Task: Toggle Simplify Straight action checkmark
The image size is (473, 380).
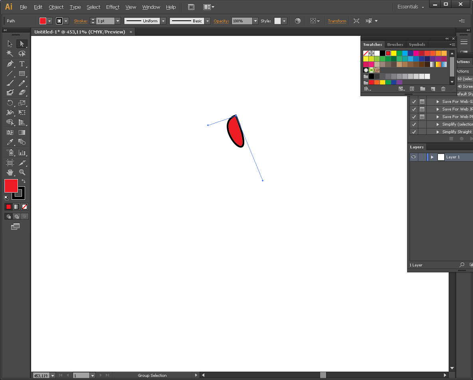Action: tap(414, 132)
